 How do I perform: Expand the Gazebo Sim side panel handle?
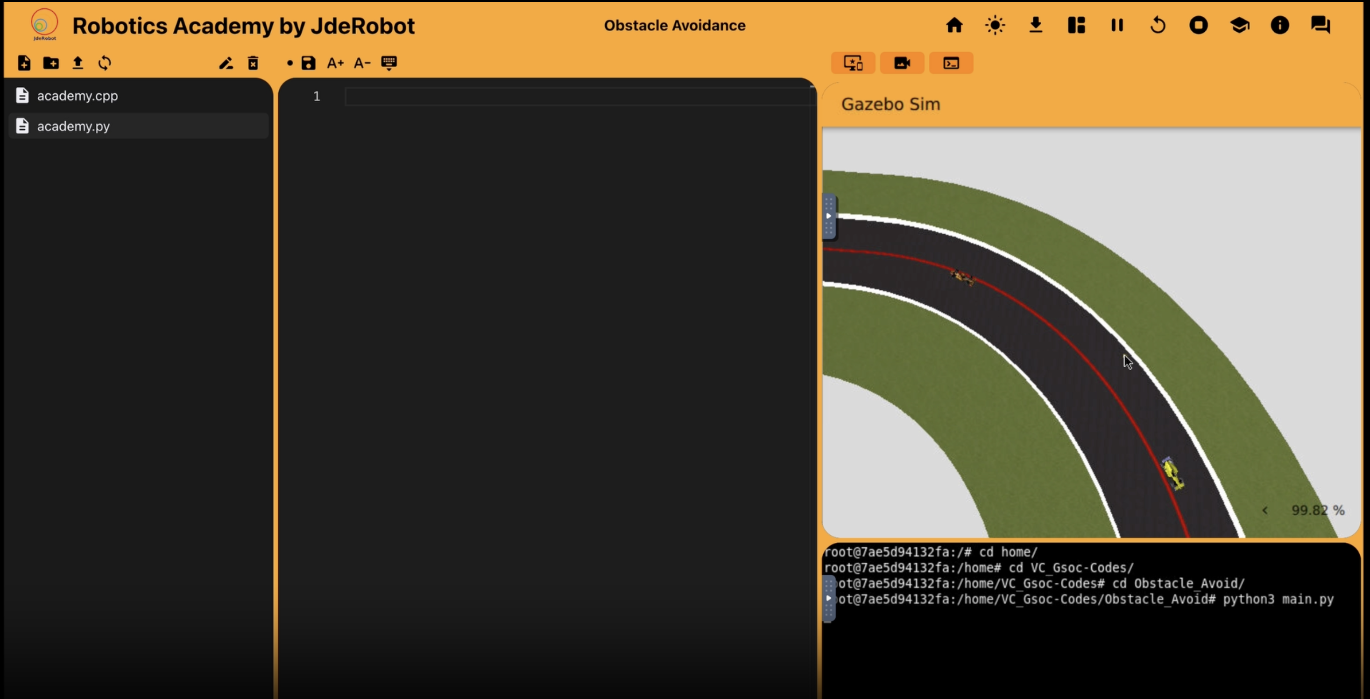point(829,217)
